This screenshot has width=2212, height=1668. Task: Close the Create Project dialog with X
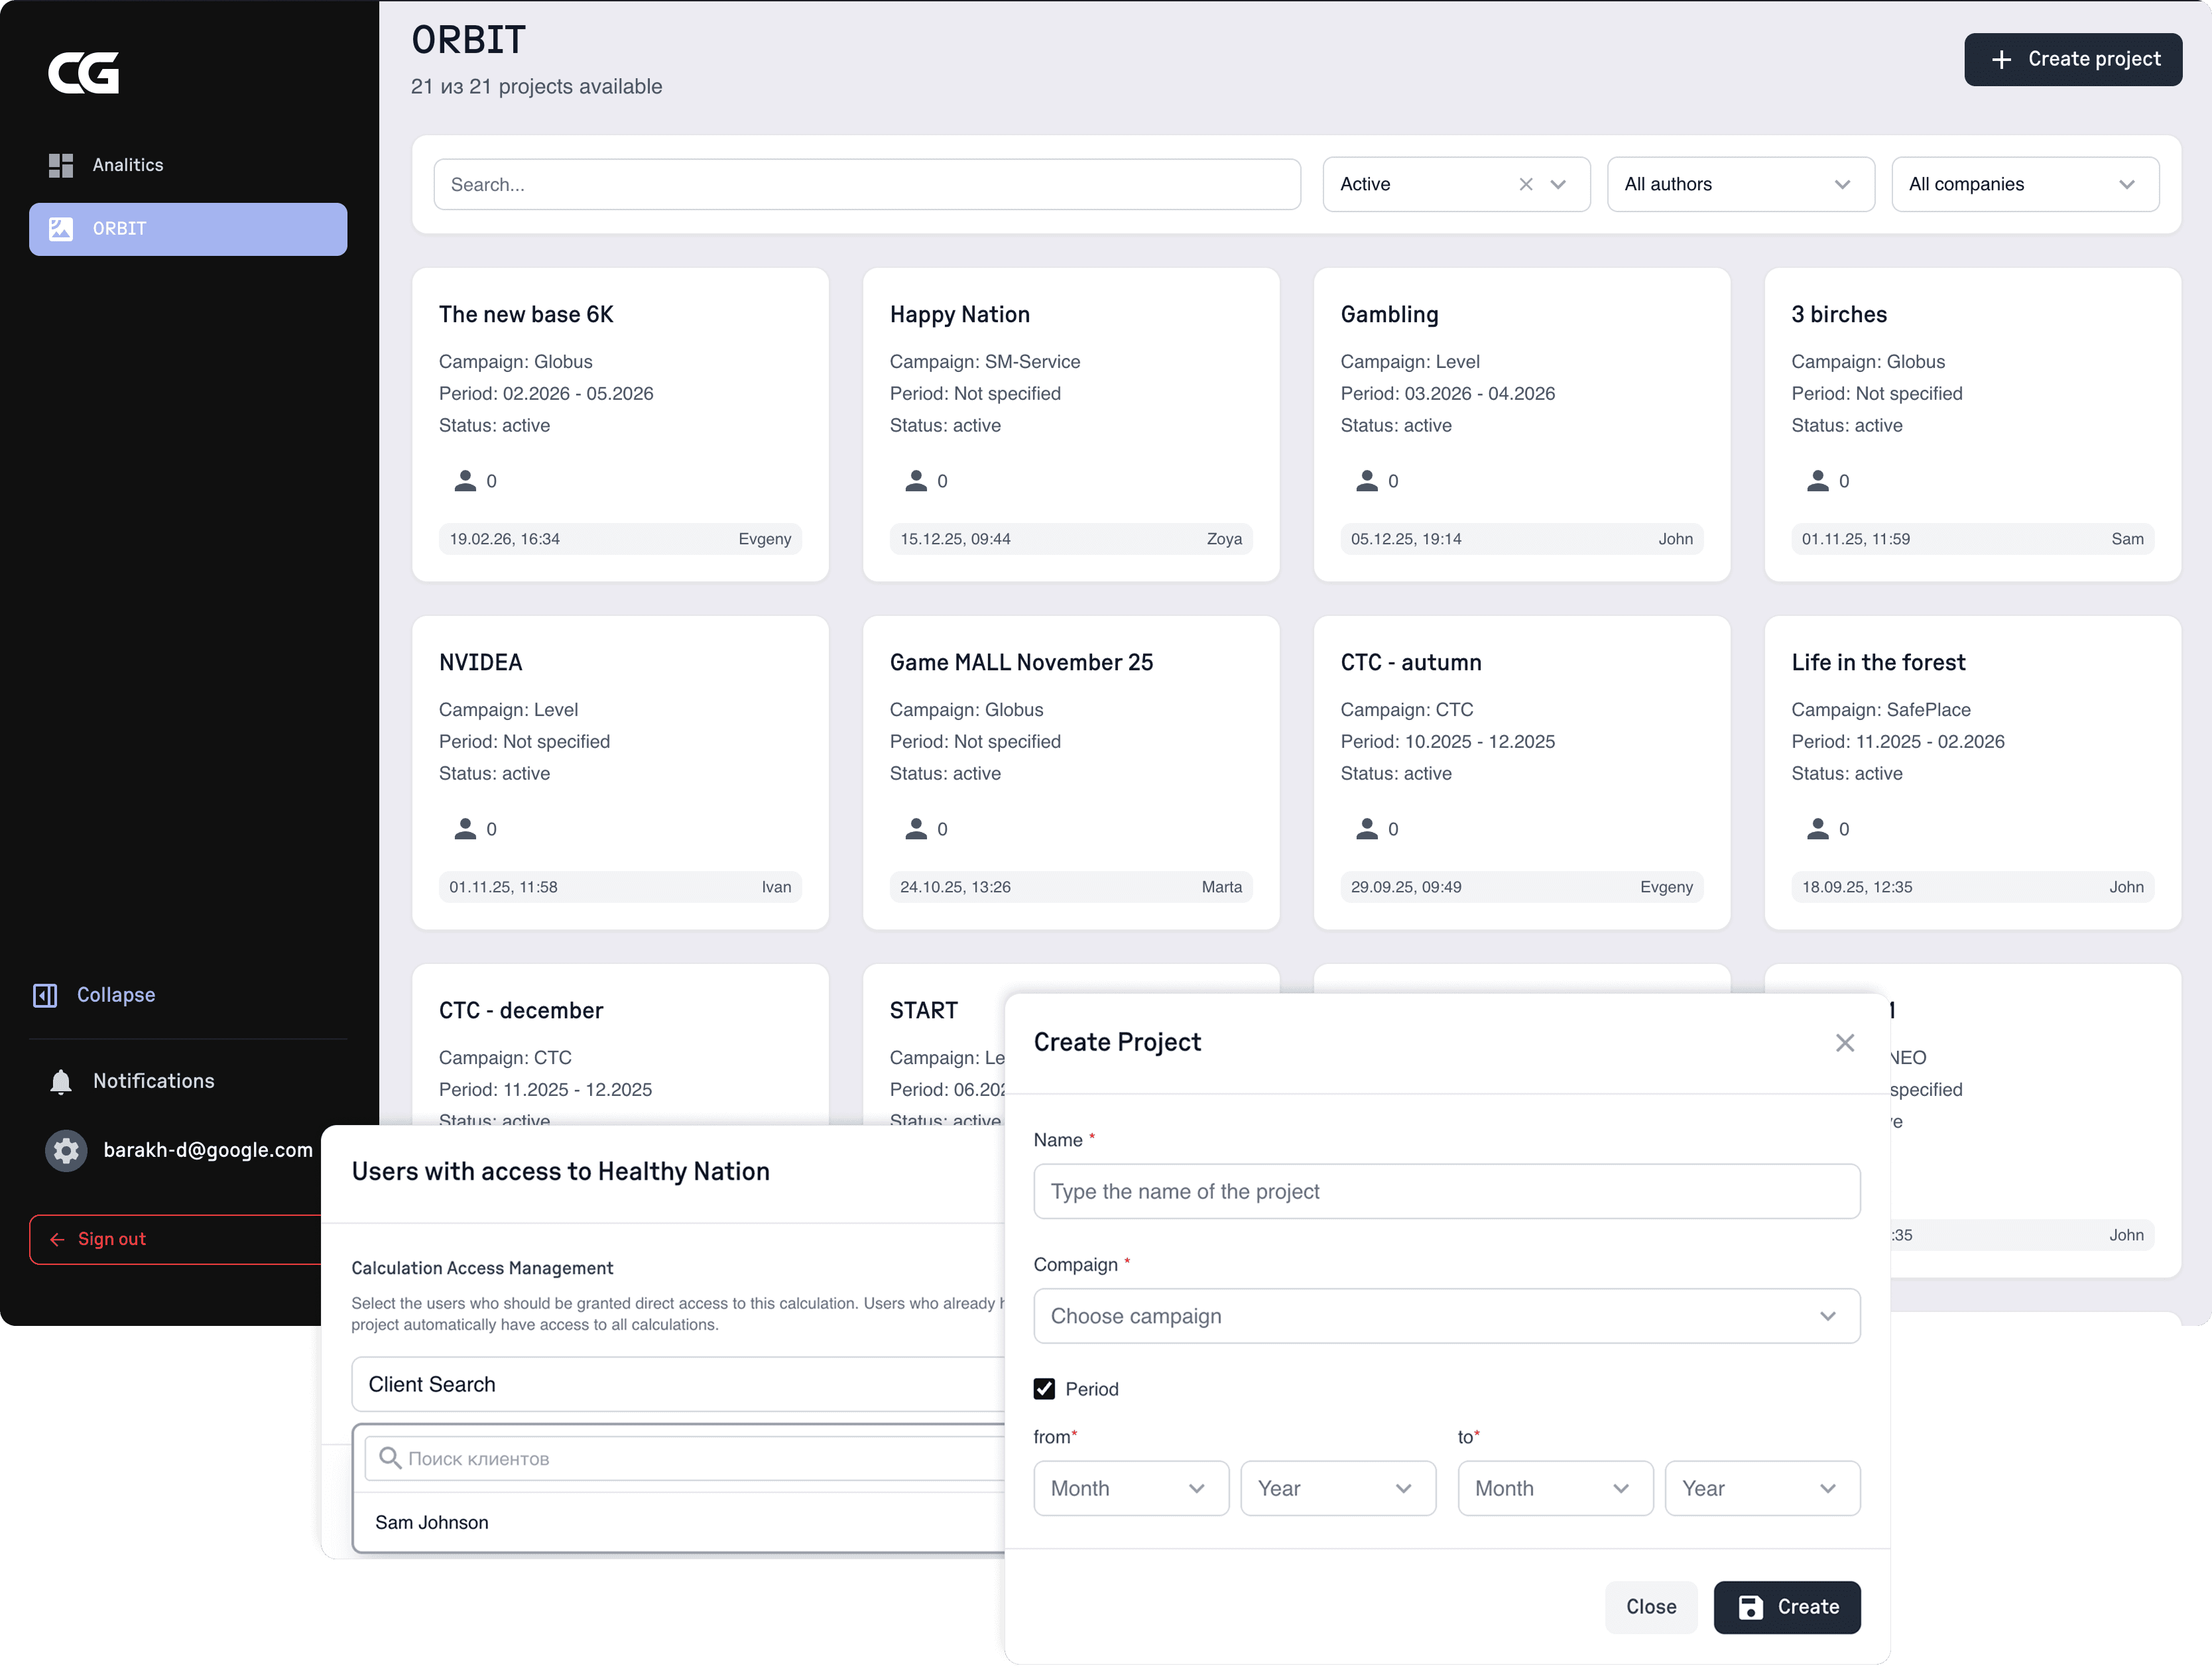[x=1844, y=1043]
